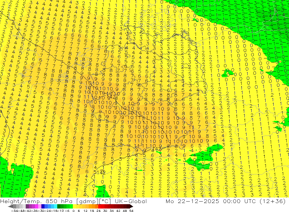Viewport: 289px width, 212px height.
Task: Click the bright red legend swatch above 24
Action: (x=100, y=207)
